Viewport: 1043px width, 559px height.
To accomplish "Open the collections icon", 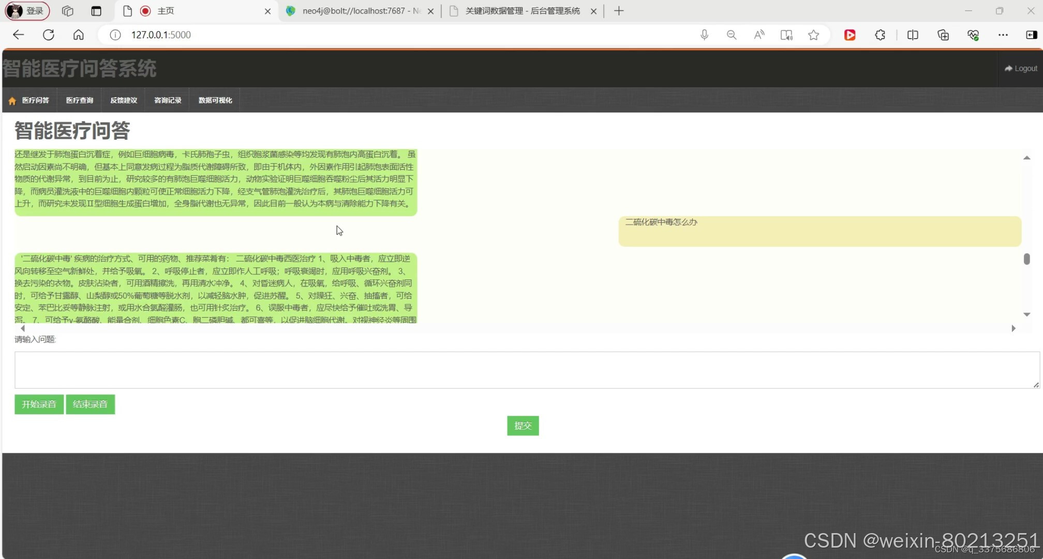I will click(x=943, y=35).
